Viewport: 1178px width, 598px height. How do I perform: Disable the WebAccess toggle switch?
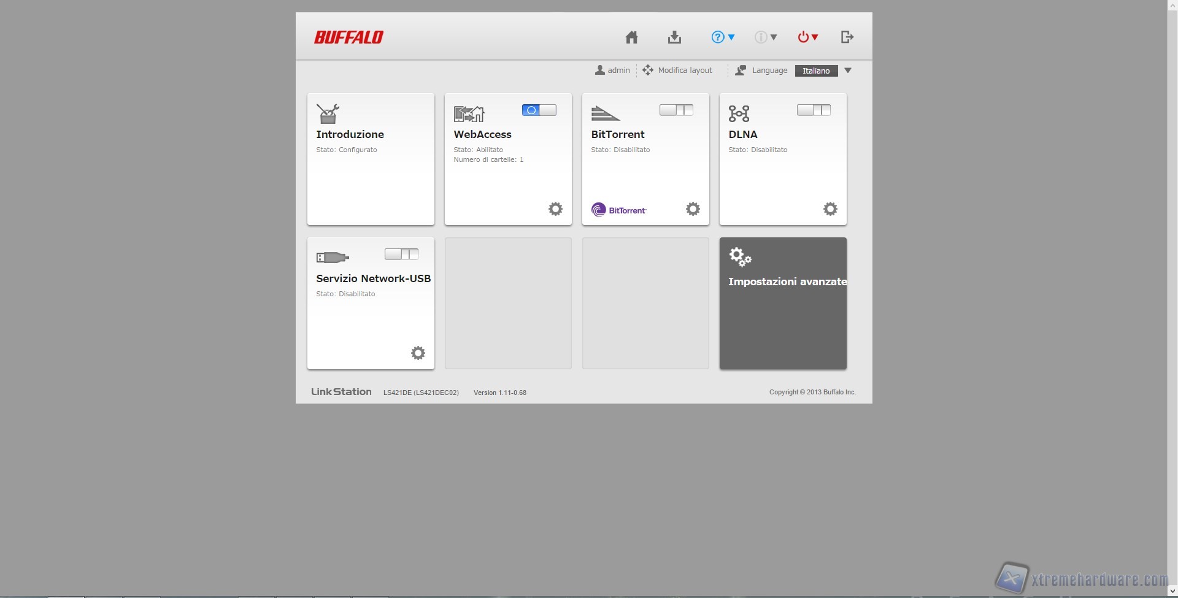tap(539, 110)
